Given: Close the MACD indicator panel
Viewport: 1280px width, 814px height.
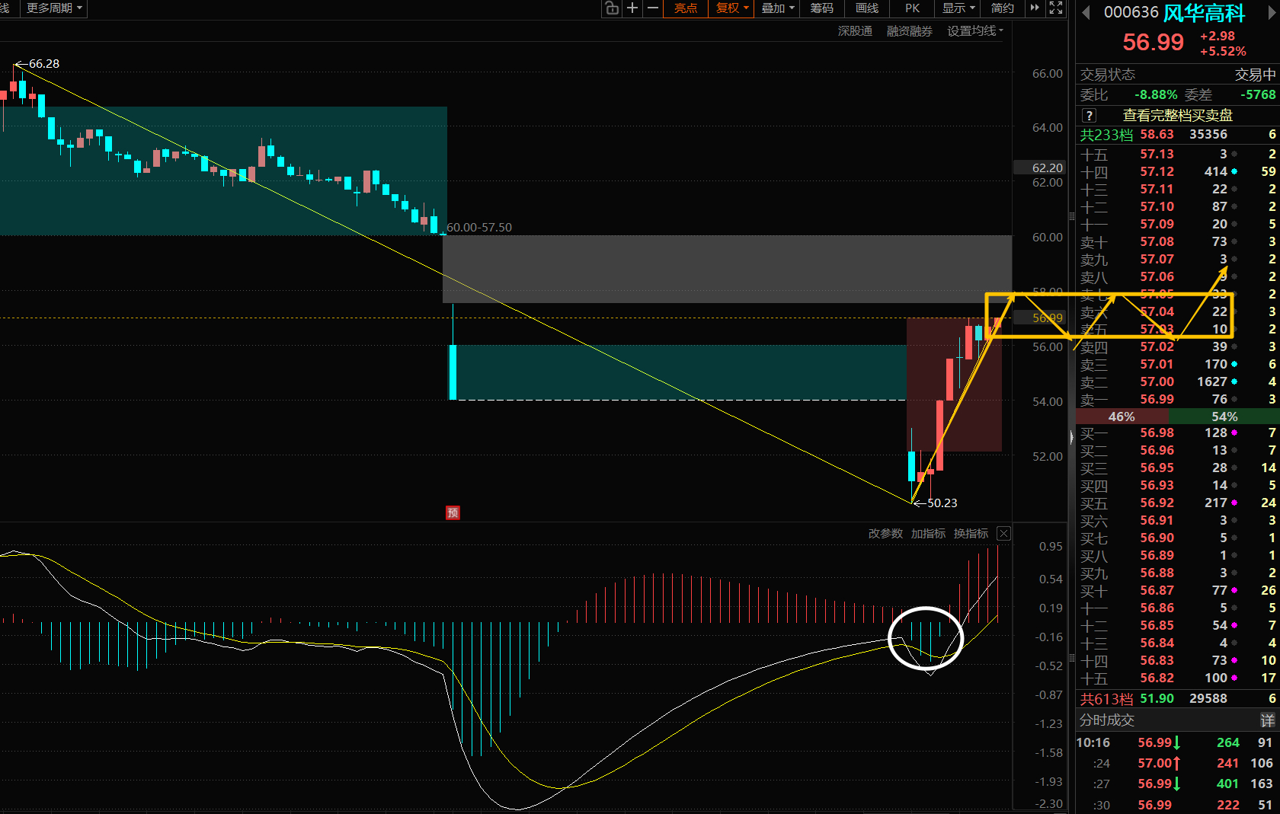Looking at the screenshot, I should 1004,534.
